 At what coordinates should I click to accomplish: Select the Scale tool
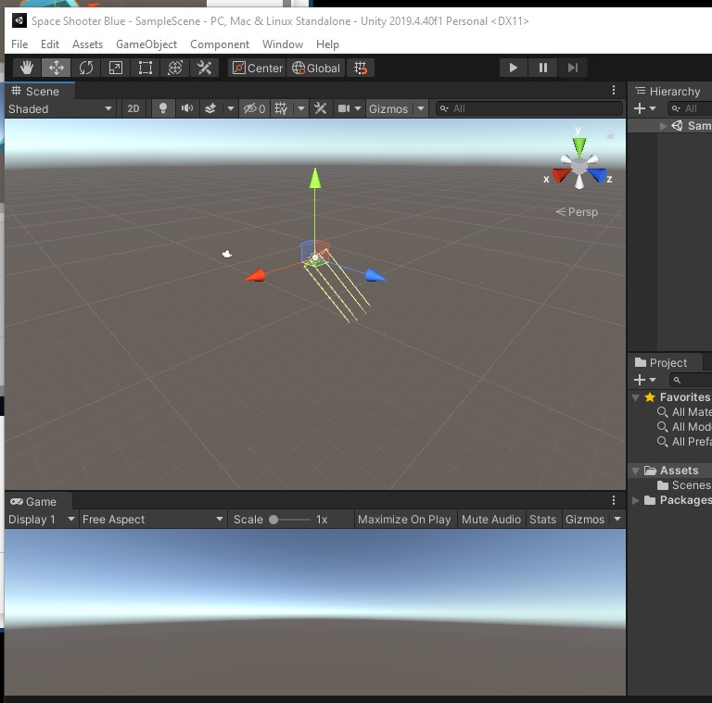115,68
